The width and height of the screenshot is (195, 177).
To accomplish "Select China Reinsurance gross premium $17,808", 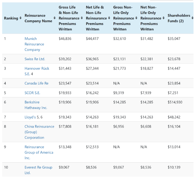I will [x=65, y=127].
